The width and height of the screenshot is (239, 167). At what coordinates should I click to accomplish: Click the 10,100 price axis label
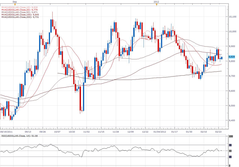(x=232, y=16)
